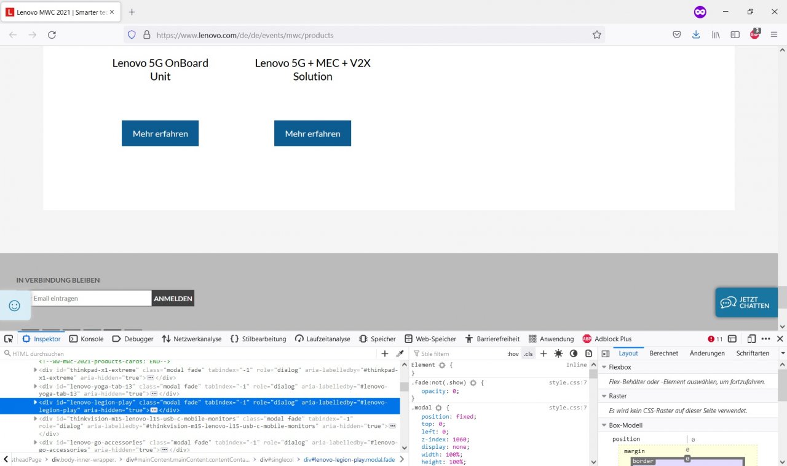The height and width of the screenshot is (466, 787).
Task: Open devtools customize ellipsis menu
Action: pyautogui.click(x=765, y=339)
